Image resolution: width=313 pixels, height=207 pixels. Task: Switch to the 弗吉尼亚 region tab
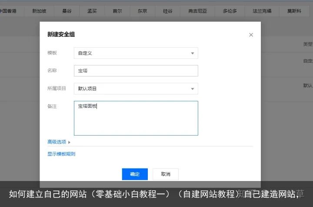[x=197, y=11]
